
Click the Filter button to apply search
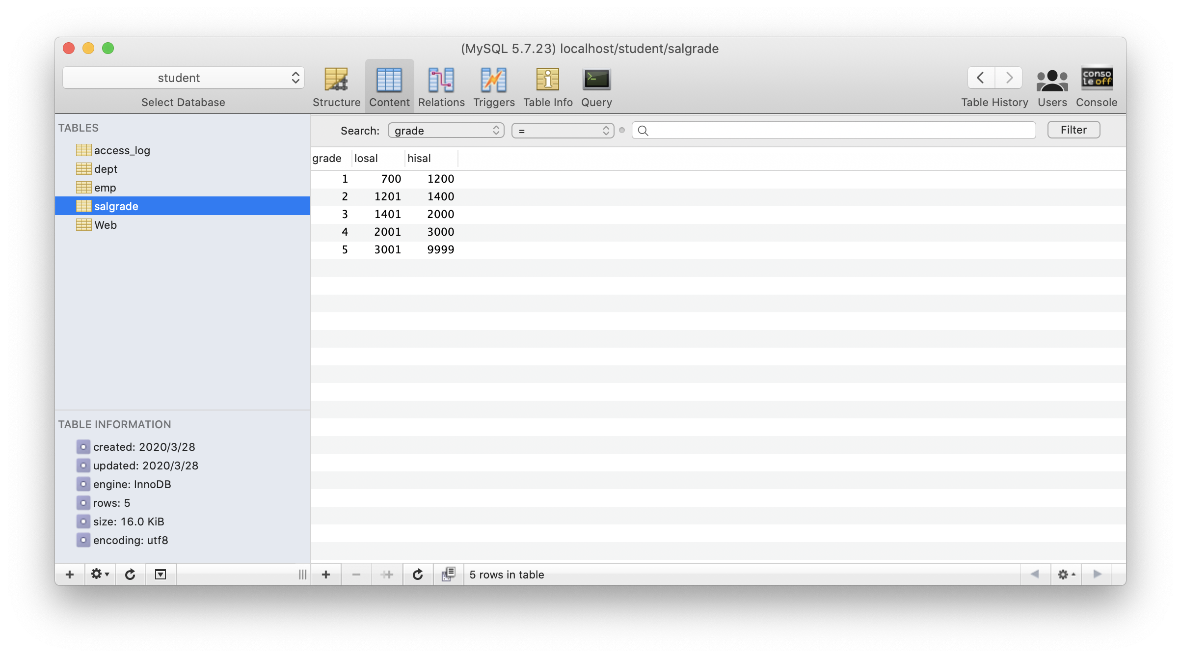[x=1074, y=130]
